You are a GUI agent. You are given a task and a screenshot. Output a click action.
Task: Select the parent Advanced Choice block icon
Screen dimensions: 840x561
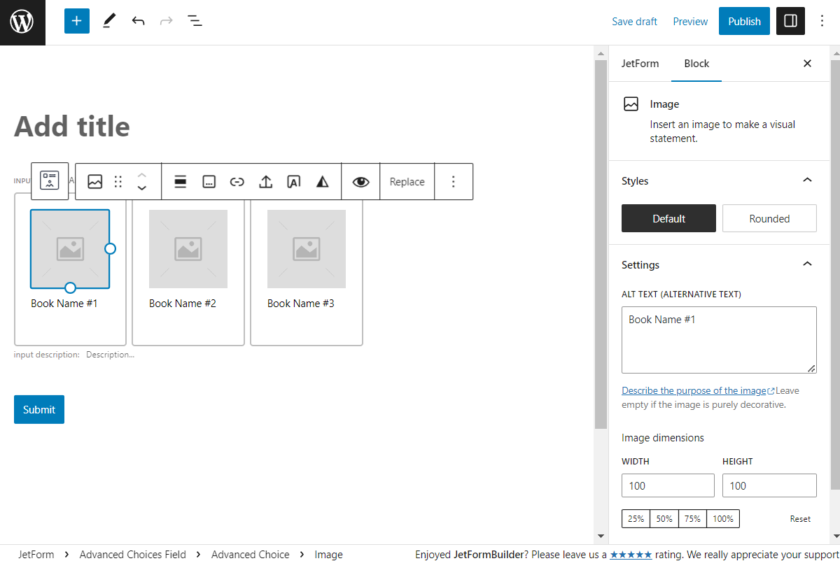click(49, 180)
